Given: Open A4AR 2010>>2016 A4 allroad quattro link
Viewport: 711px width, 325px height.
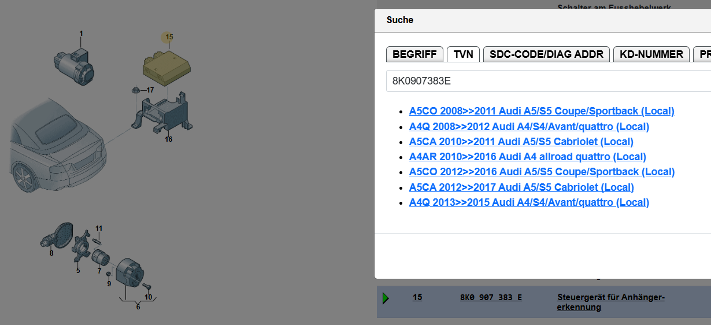Looking at the screenshot, I should click(528, 157).
